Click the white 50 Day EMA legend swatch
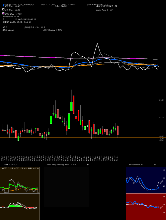 click(3, 10)
